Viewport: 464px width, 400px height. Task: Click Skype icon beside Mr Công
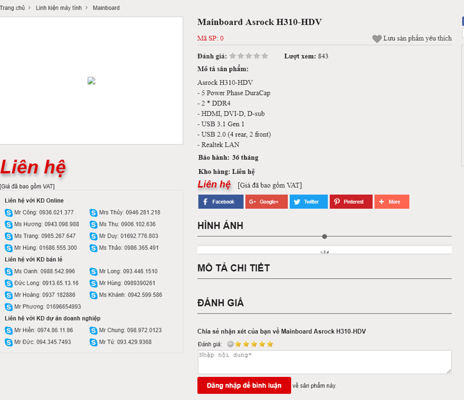click(8, 212)
